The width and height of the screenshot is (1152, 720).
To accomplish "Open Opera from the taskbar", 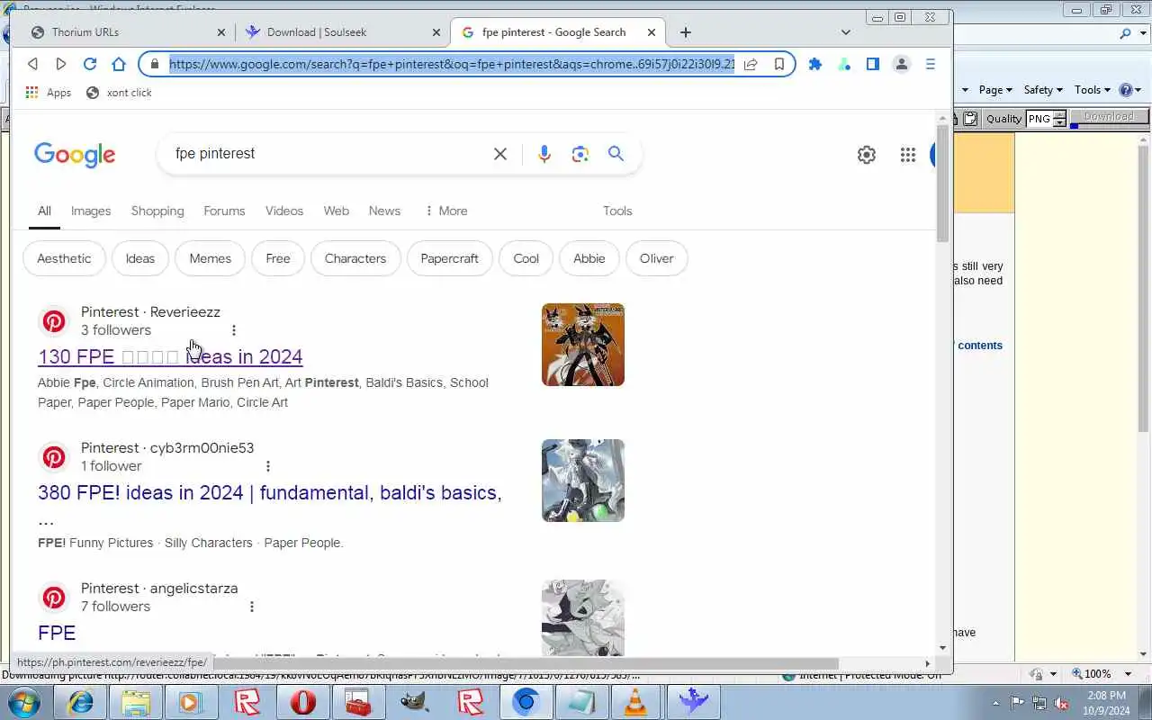I will pyautogui.click(x=303, y=702).
